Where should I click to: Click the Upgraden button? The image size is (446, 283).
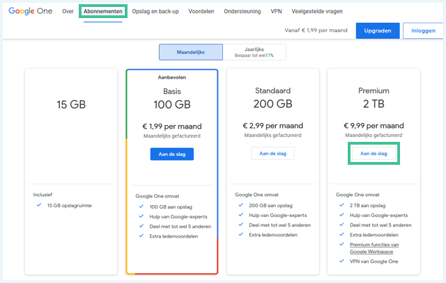378,31
